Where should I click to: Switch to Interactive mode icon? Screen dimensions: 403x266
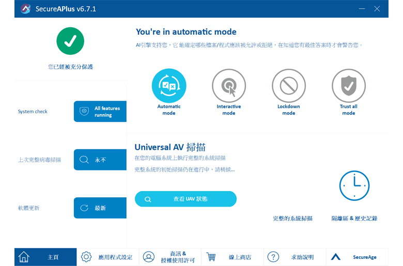coord(229,86)
